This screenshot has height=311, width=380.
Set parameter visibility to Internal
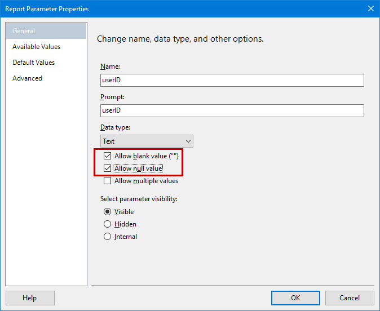click(108, 237)
